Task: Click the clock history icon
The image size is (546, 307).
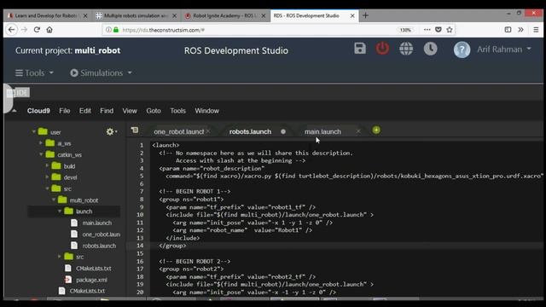Action: [x=430, y=49]
